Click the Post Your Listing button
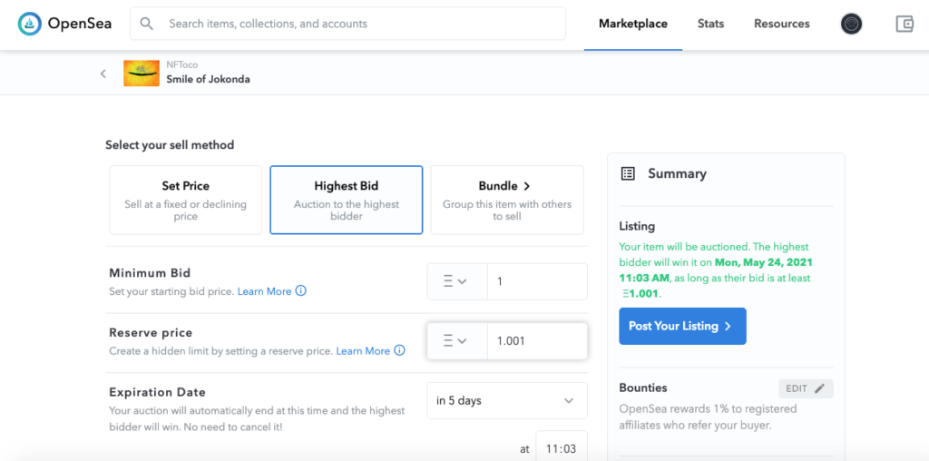Image resolution: width=929 pixels, height=461 pixels. 682,326
